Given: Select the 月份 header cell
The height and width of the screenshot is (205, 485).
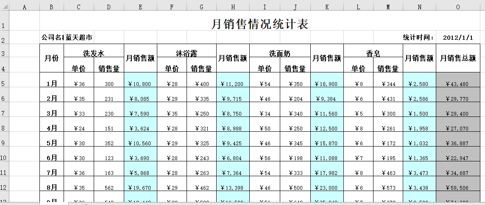Looking at the screenshot, I should 52,58.
